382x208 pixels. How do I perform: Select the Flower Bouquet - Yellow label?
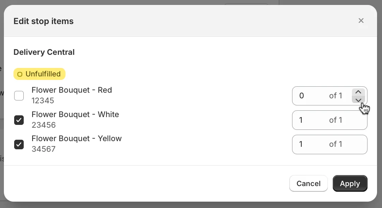click(76, 139)
